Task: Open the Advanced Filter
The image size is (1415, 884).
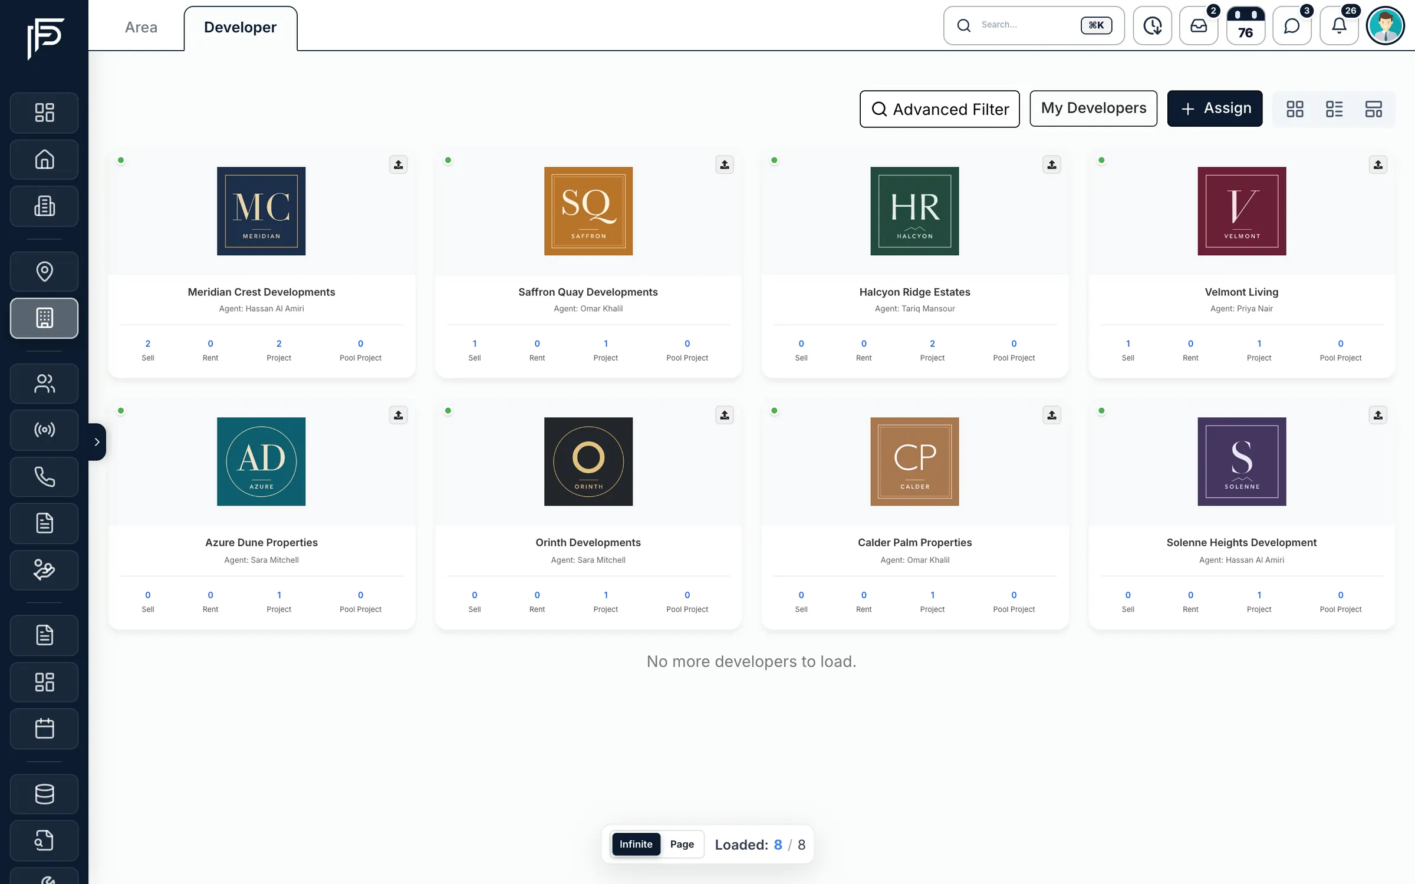Action: point(939,109)
